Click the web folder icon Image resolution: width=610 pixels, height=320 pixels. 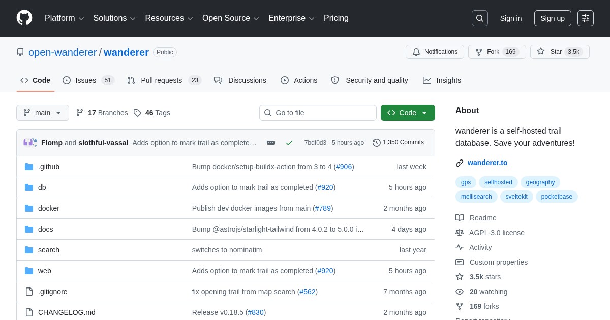(29, 271)
